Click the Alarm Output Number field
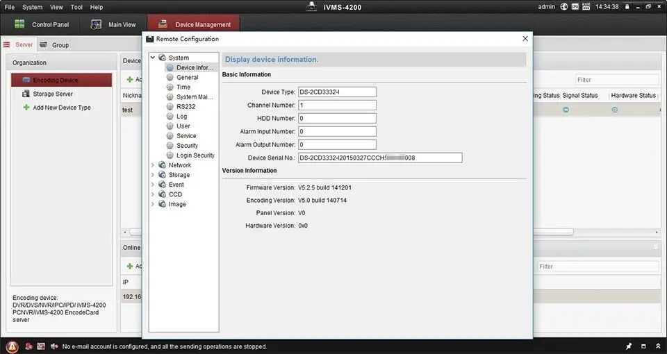Screen dimensions: 667x354 (338, 144)
